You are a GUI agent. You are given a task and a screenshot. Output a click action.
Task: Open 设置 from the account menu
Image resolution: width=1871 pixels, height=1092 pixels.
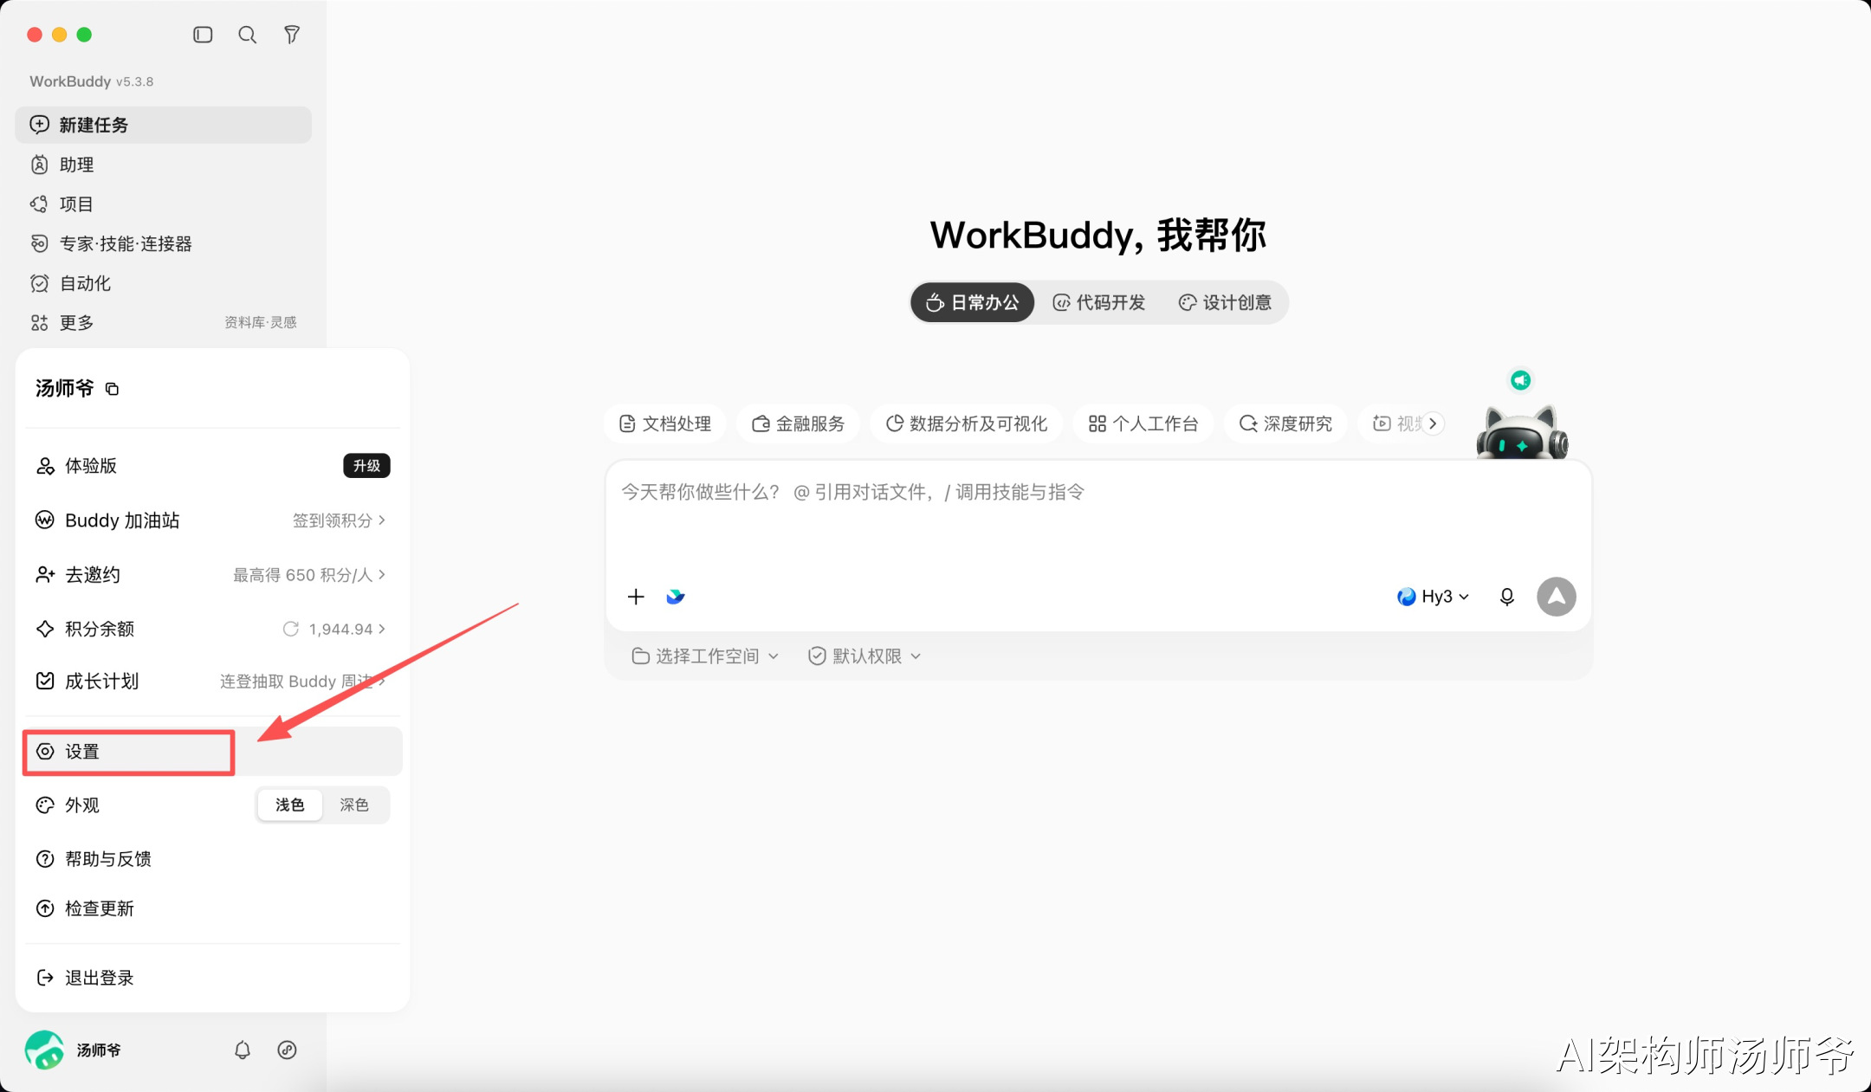[211, 752]
